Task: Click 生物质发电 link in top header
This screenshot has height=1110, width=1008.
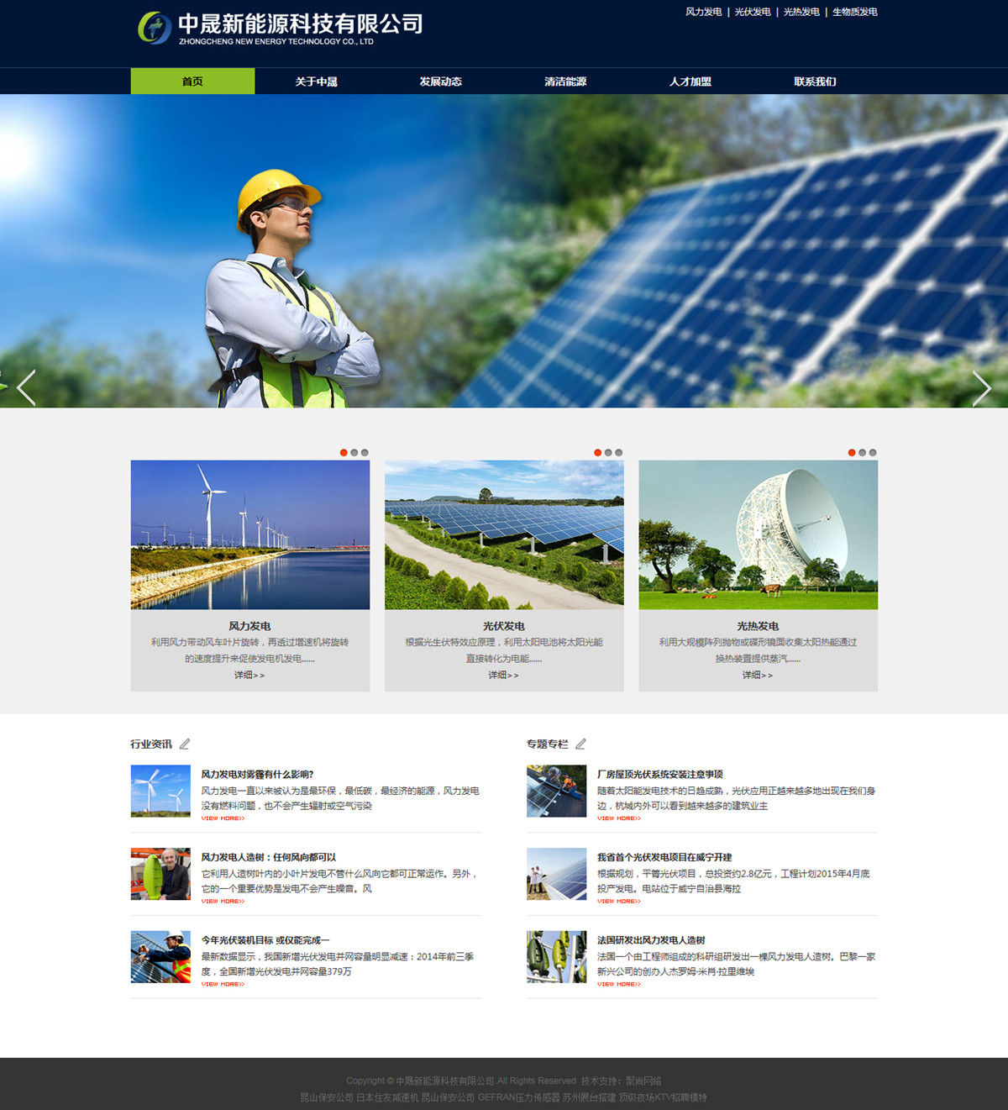Action: click(855, 12)
